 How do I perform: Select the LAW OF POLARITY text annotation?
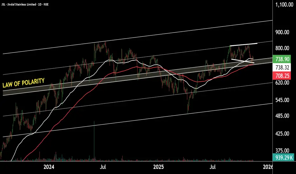point(24,83)
